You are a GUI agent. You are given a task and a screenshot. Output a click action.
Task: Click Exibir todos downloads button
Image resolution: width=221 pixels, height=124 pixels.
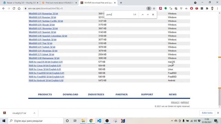[207, 113]
